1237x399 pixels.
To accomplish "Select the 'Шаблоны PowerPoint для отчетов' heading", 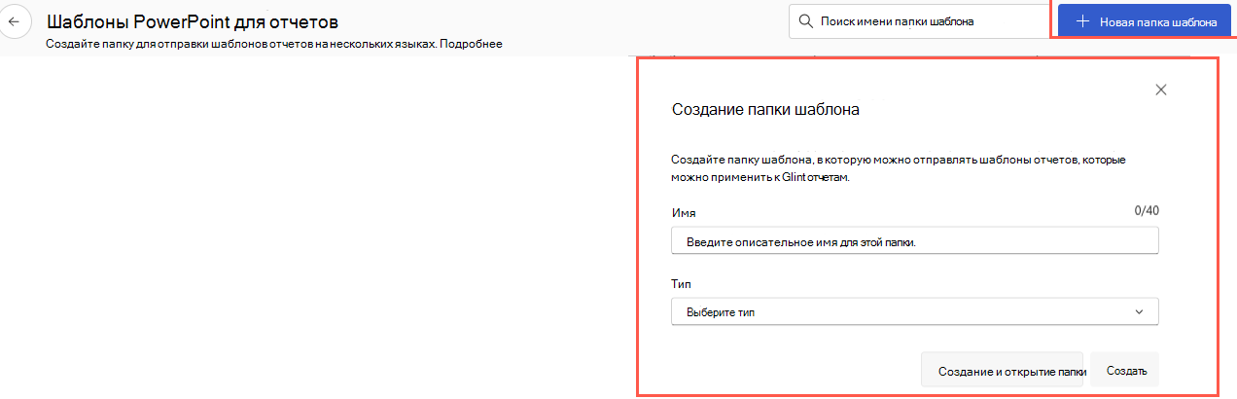I will click(x=193, y=21).
